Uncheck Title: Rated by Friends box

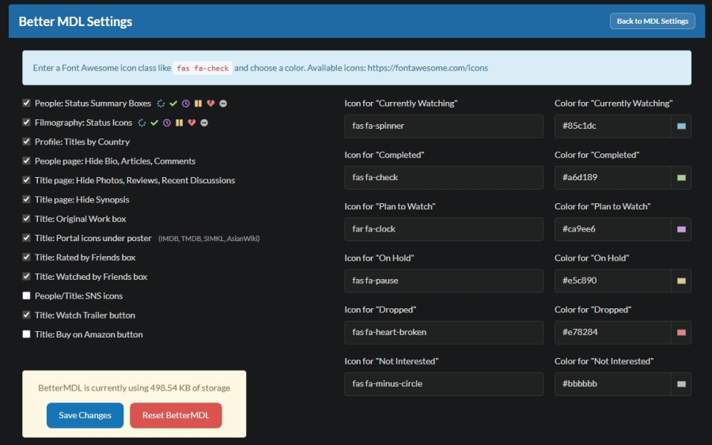26,257
